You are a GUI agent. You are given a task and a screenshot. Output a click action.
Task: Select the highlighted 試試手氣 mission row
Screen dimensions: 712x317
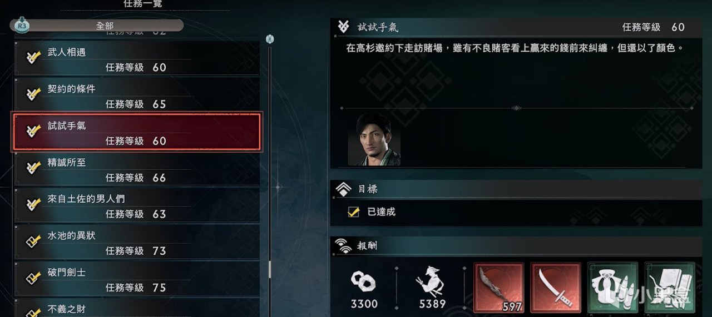136,132
